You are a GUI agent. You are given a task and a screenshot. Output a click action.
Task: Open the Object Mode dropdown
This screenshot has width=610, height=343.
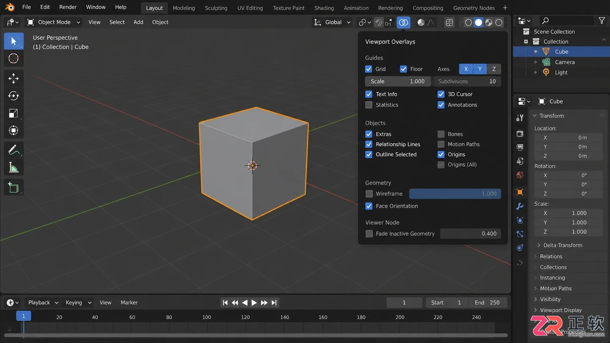(54, 22)
